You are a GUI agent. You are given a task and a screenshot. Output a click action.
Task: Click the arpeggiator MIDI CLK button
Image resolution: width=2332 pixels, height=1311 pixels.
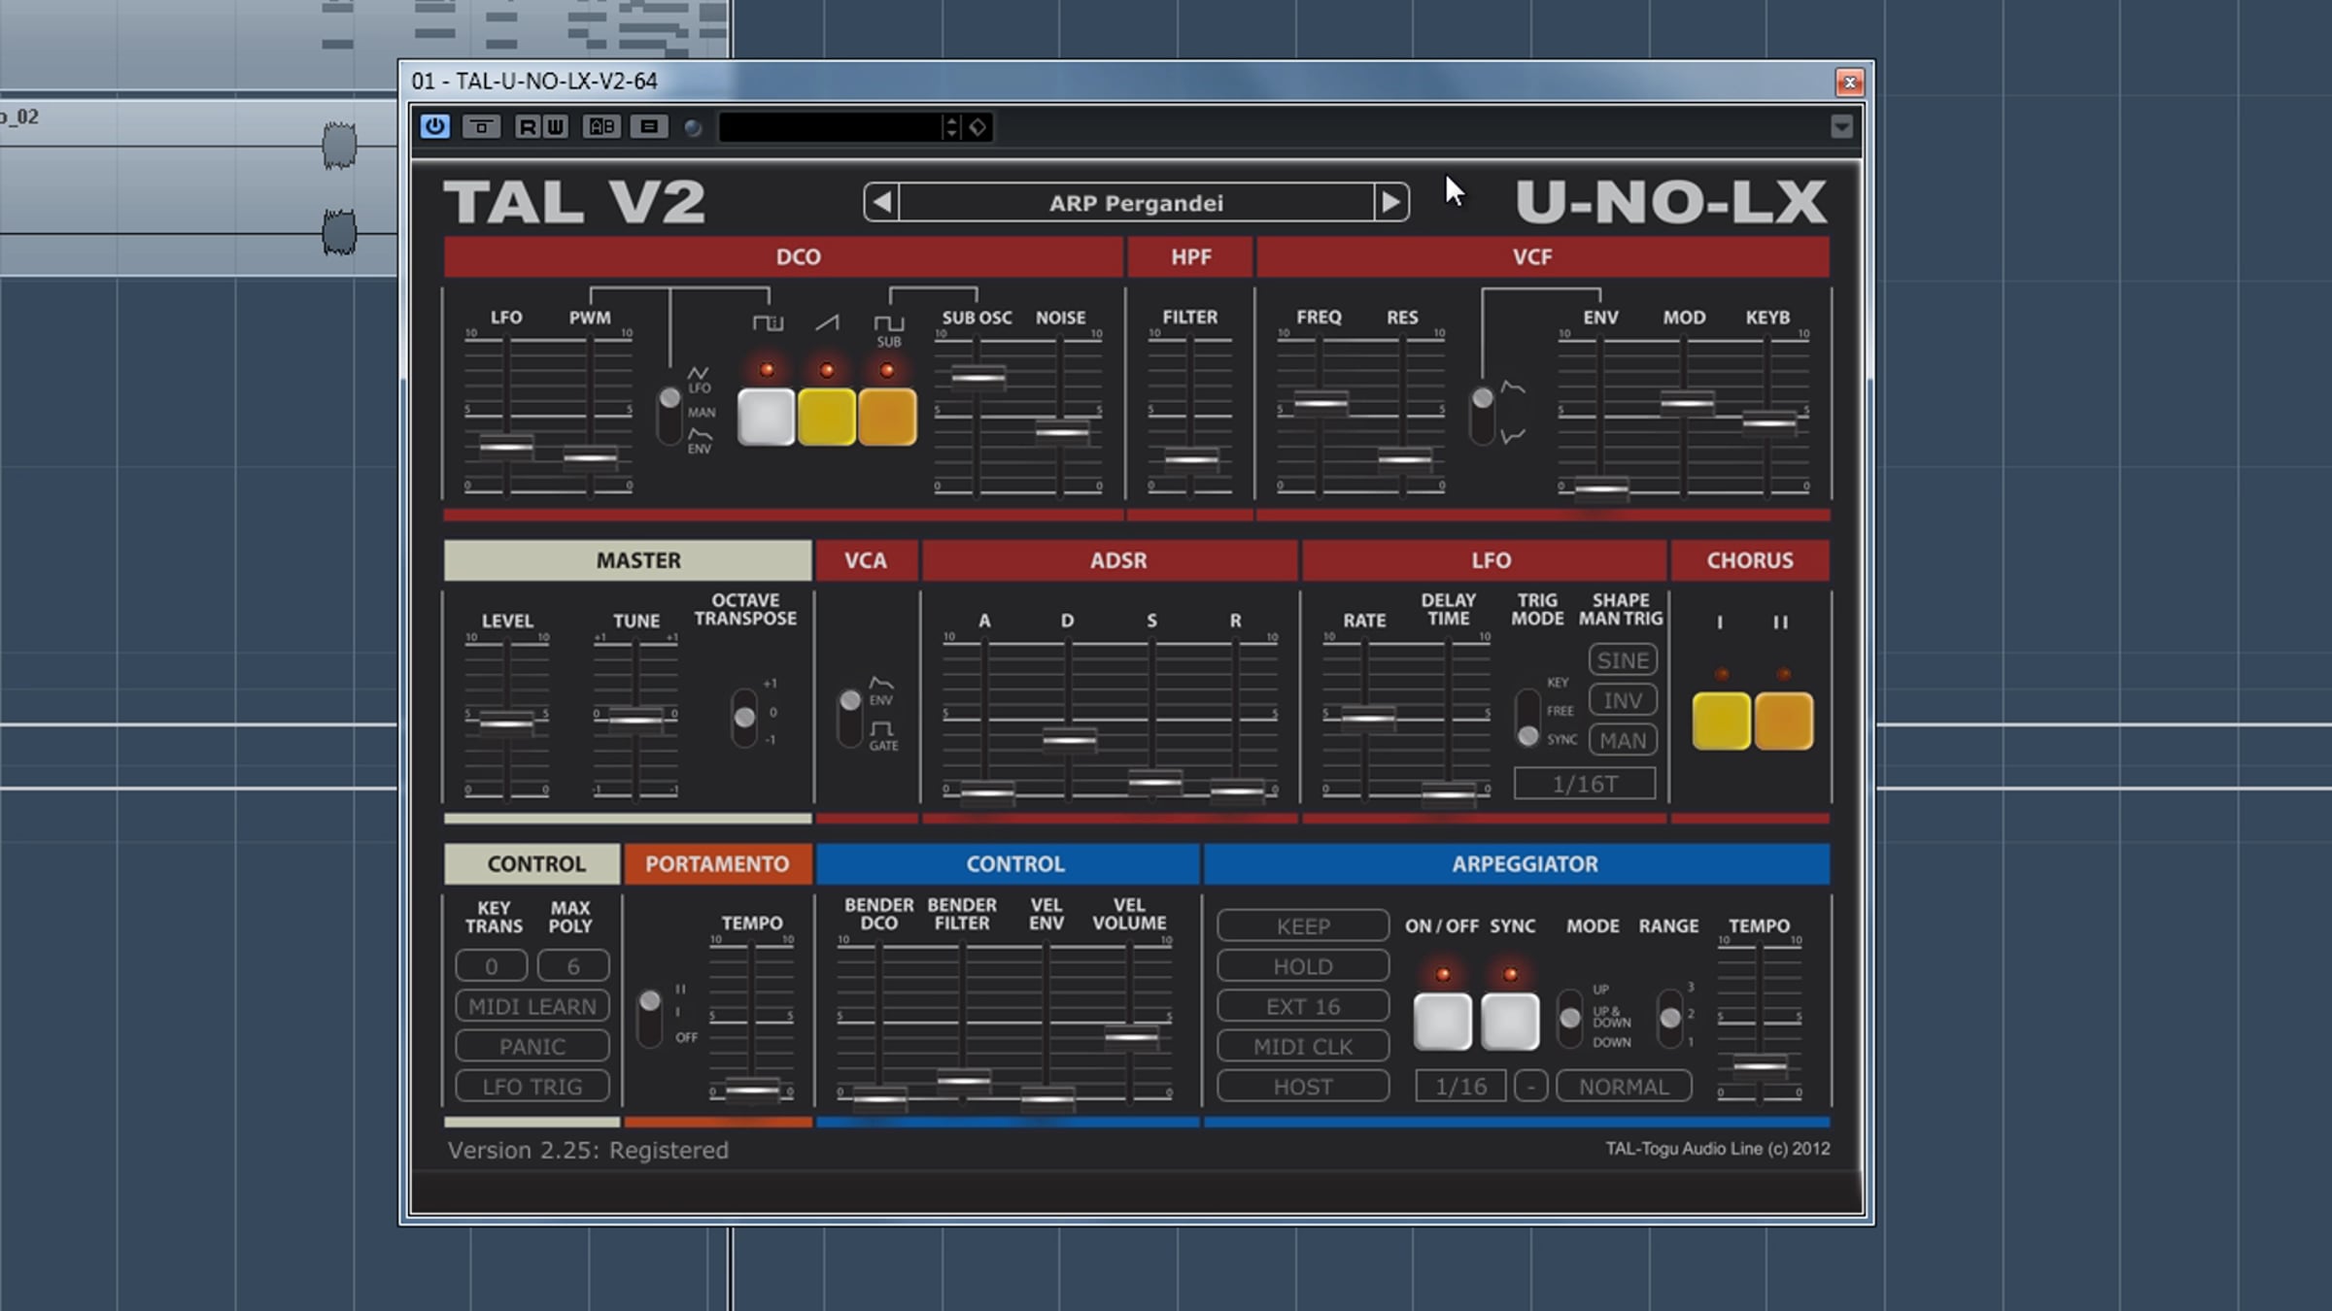click(x=1303, y=1046)
